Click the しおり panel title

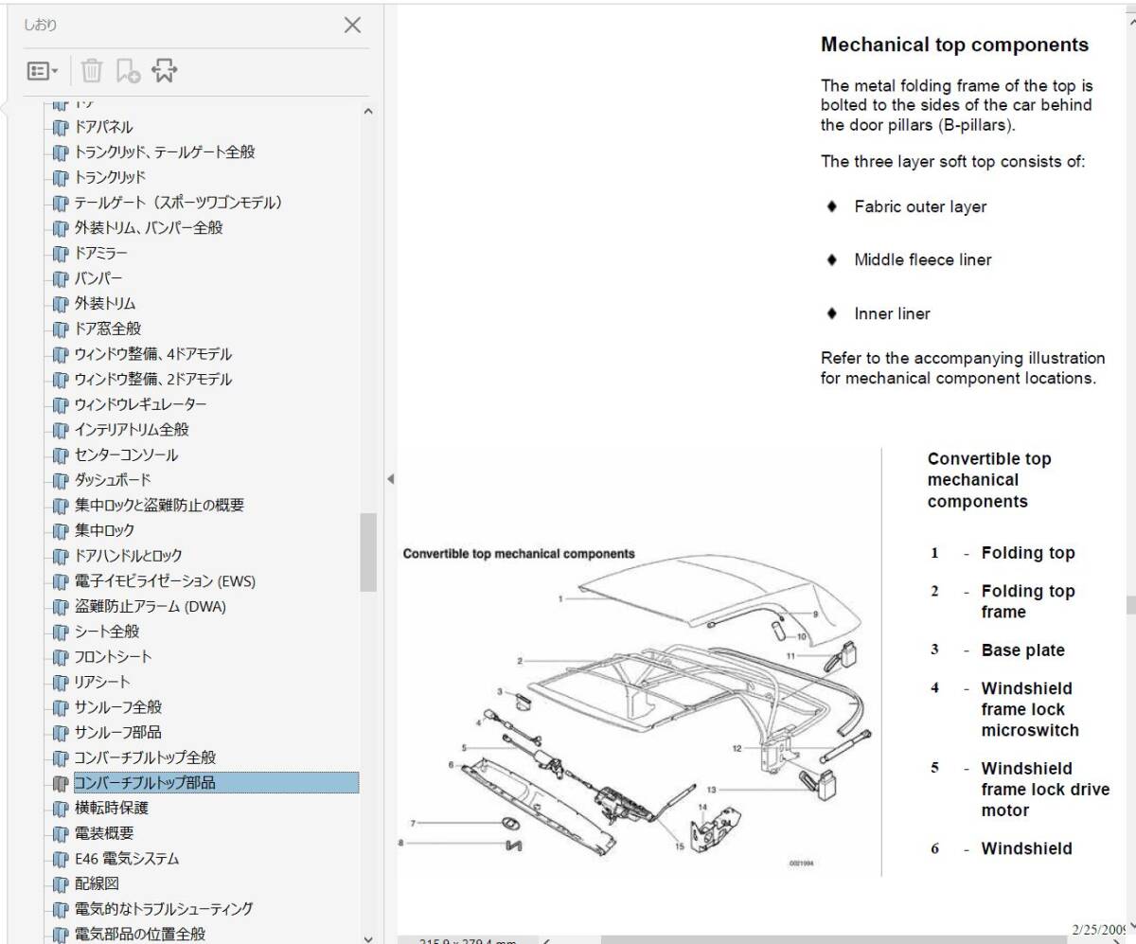point(42,26)
